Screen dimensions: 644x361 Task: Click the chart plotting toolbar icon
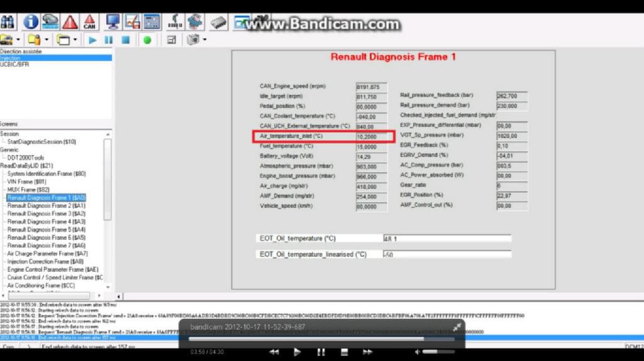pyautogui.click(x=132, y=22)
